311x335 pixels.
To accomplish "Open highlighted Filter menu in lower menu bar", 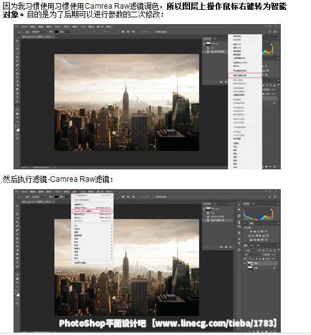I will pos(75,192).
